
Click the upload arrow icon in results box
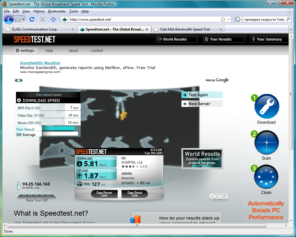click(79, 176)
